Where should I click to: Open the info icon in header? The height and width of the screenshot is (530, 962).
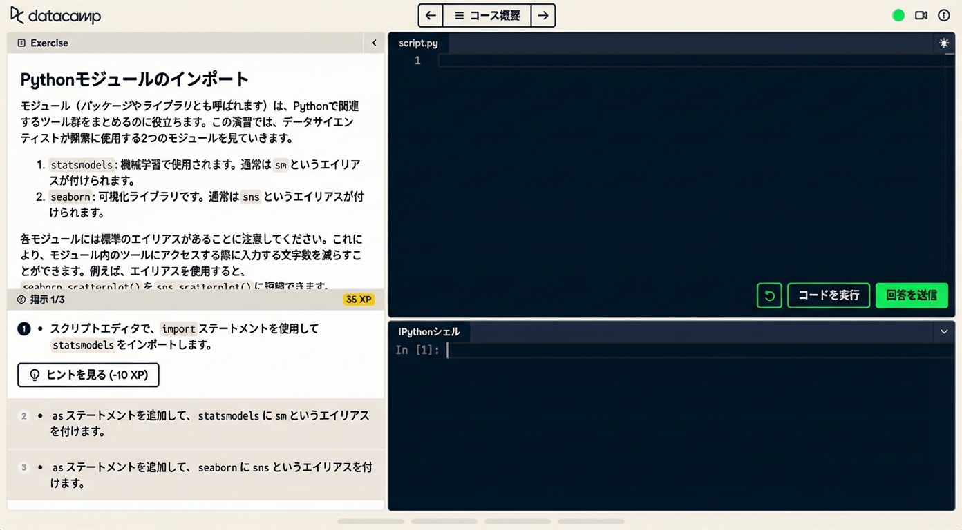[x=944, y=15]
